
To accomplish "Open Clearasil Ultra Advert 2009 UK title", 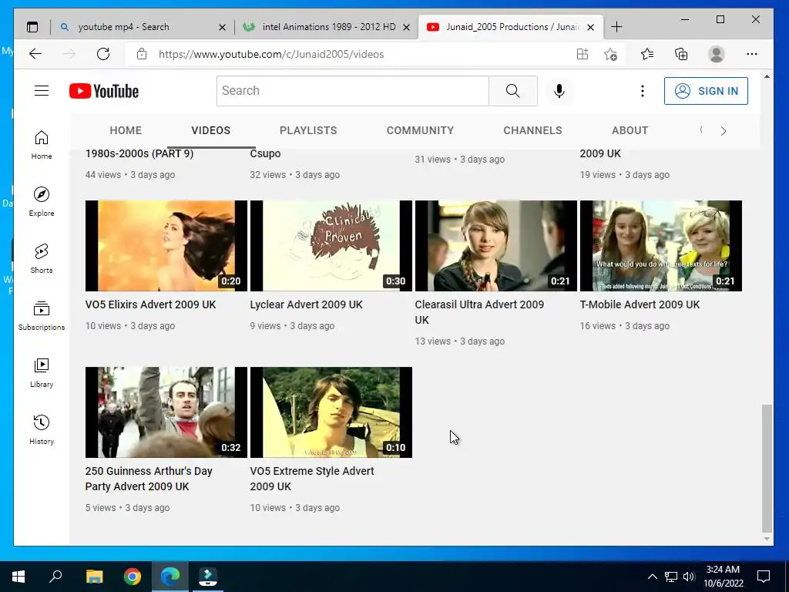I will click(x=479, y=312).
